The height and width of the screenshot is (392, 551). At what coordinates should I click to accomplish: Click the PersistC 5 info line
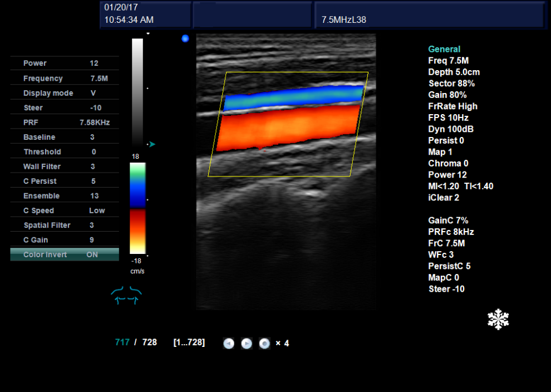coord(450,266)
